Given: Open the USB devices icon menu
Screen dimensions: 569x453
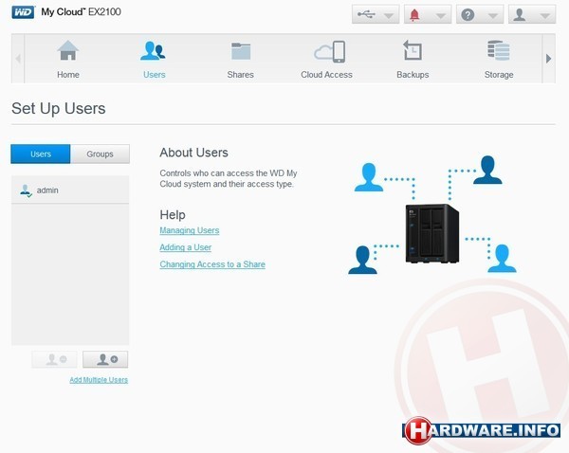Looking at the screenshot, I should [366, 14].
